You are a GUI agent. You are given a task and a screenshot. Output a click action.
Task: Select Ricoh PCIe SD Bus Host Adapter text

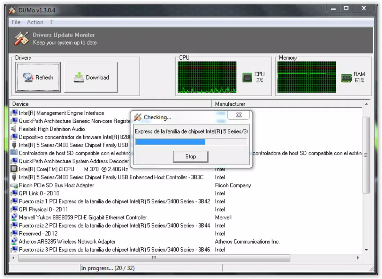click(x=56, y=186)
